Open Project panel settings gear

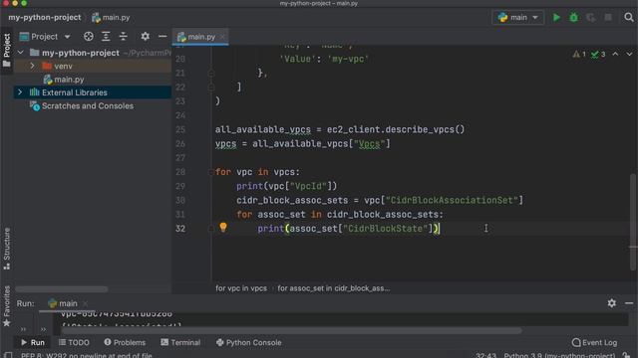(145, 37)
